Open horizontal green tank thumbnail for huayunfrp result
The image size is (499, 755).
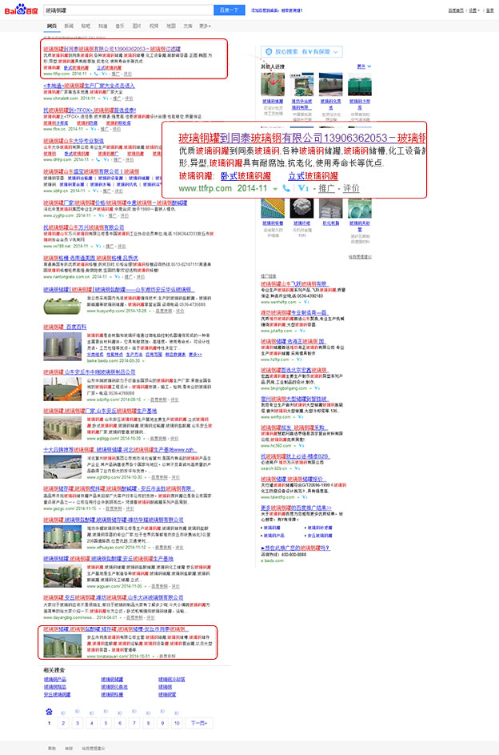click(62, 306)
